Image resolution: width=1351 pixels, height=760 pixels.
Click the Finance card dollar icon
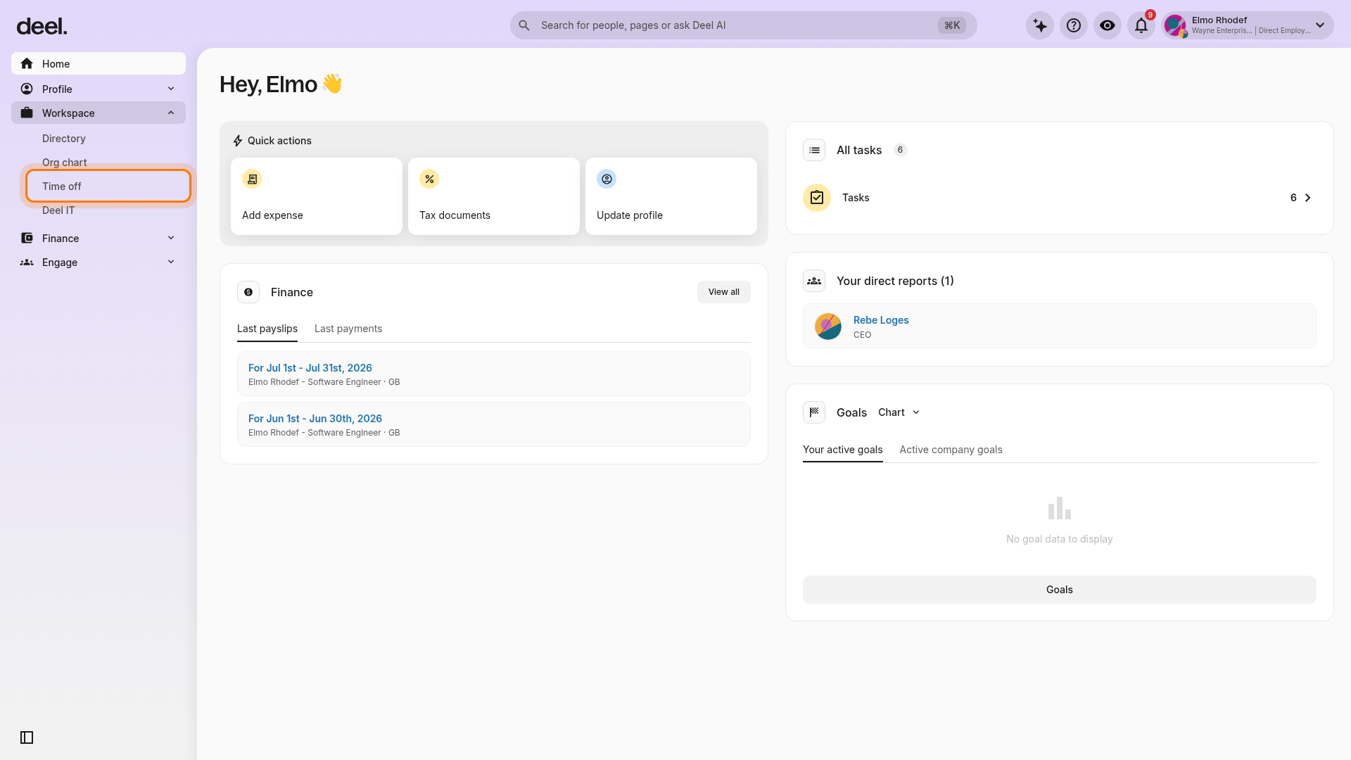[x=248, y=292]
